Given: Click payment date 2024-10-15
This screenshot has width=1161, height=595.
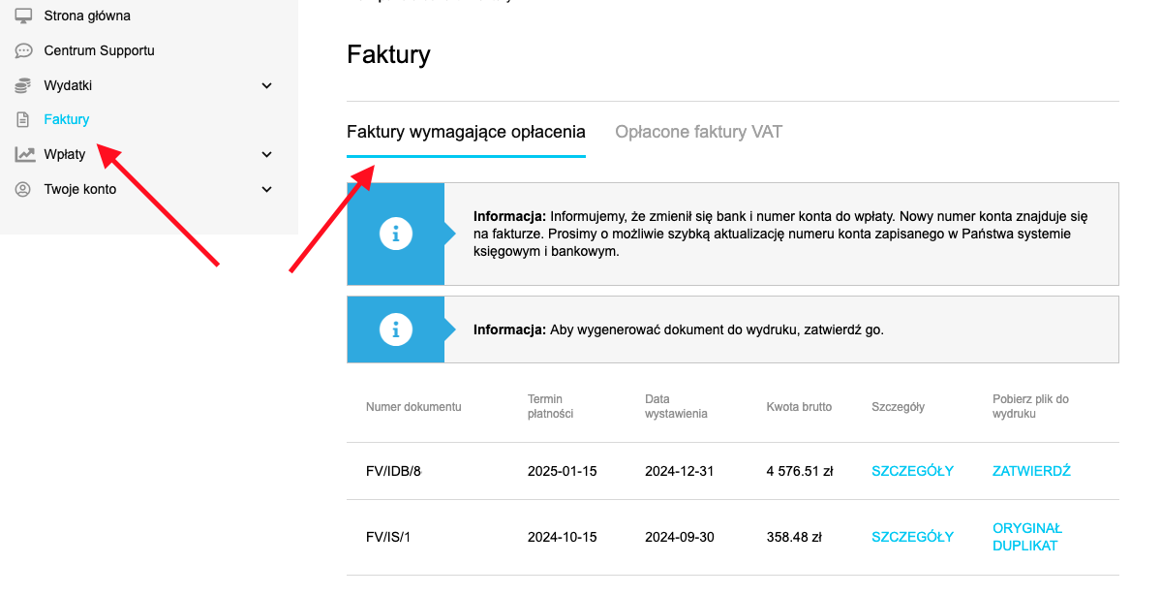Looking at the screenshot, I should (x=562, y=537).
